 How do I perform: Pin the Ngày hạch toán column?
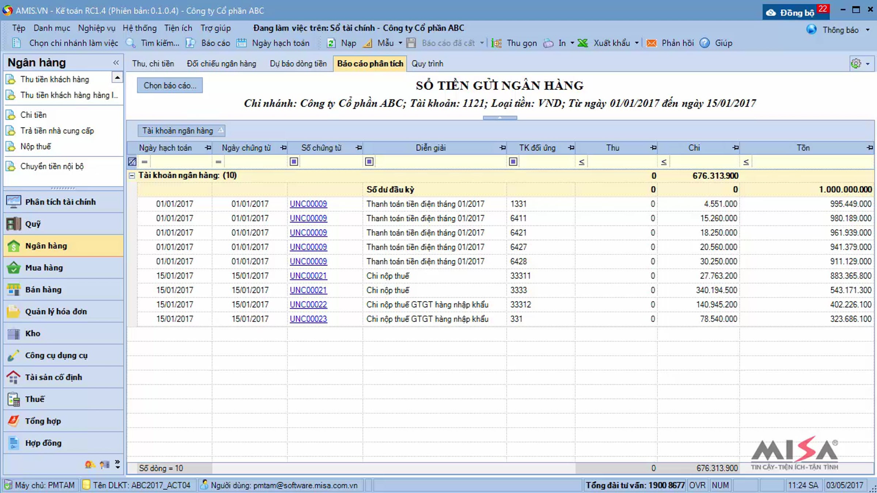[208, 148]
